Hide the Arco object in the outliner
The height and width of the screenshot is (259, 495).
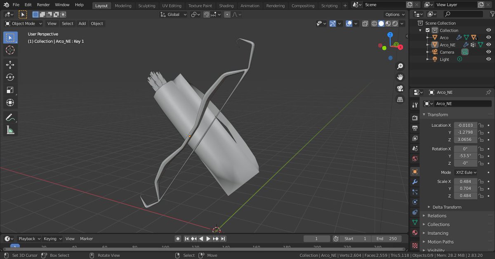(488, 38)
